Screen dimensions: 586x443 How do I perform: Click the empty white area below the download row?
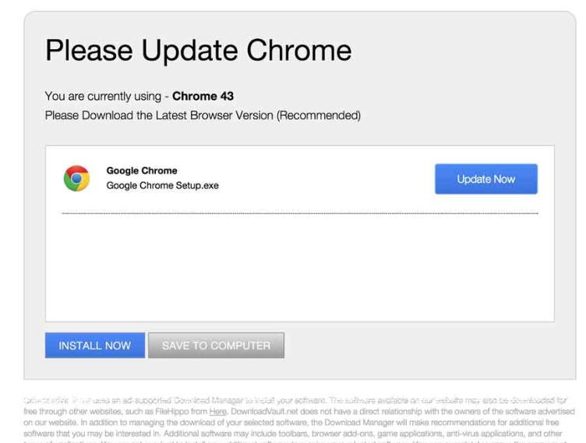coord(299,265)
